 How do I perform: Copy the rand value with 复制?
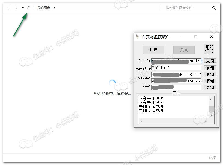coord(210,87)
